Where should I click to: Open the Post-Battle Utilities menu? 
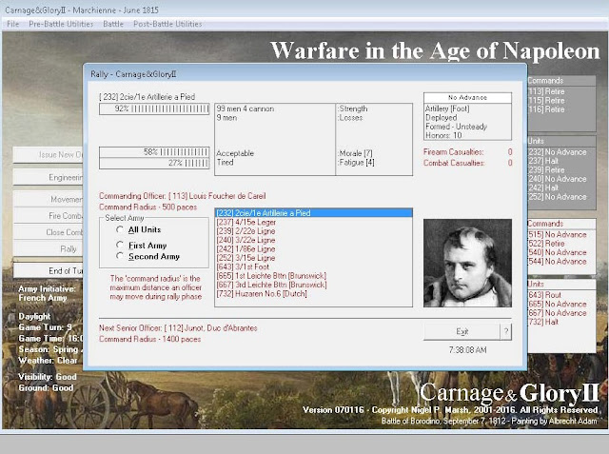(167, 24)
